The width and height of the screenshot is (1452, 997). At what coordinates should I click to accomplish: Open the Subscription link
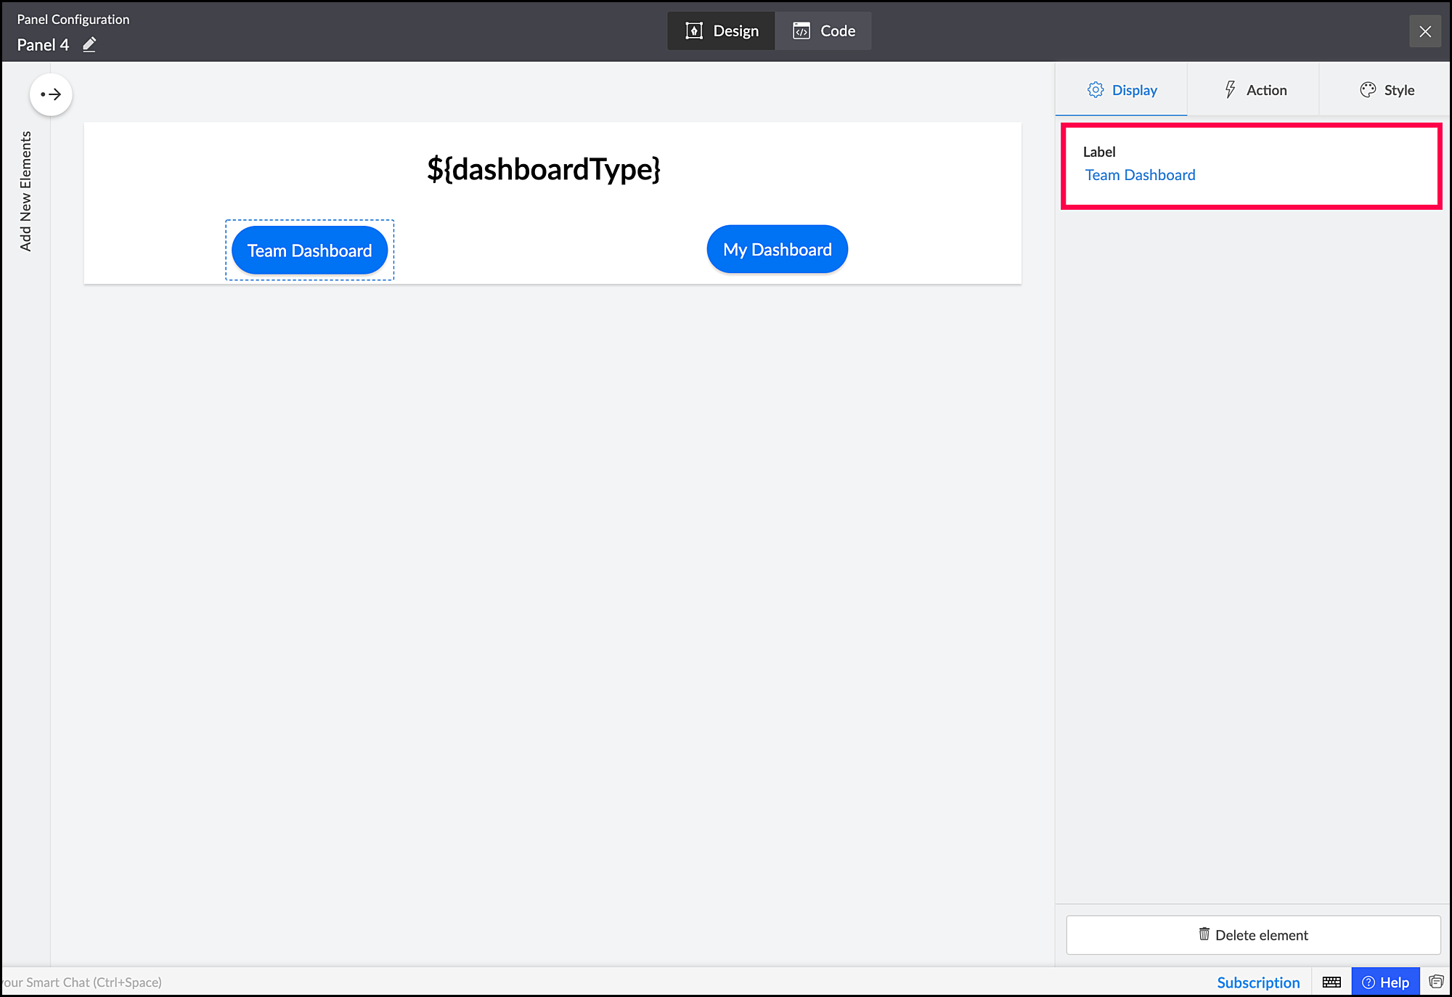[1258, 982]
